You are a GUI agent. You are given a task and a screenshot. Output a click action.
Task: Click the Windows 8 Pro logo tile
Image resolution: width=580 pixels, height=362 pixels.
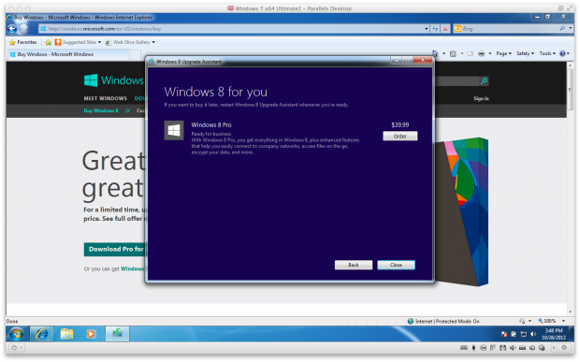tap(174, 130)
